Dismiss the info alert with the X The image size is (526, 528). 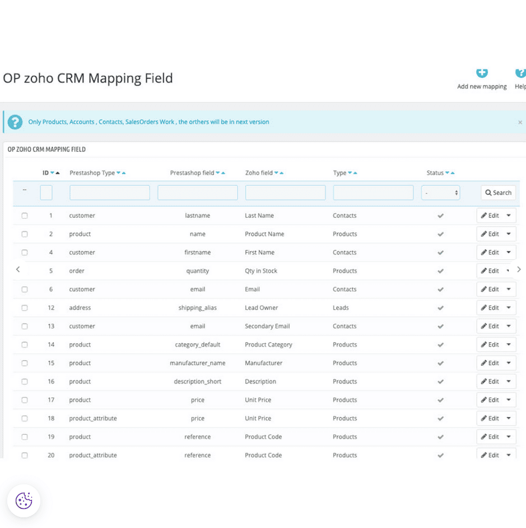pos(520,122)
